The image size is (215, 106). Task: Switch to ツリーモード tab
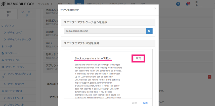pyautogui.click(x=26, y=13)
